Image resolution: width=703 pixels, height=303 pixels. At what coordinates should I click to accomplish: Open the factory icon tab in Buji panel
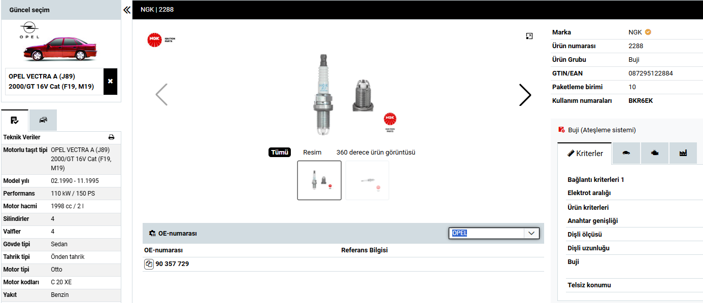(683, 153)
